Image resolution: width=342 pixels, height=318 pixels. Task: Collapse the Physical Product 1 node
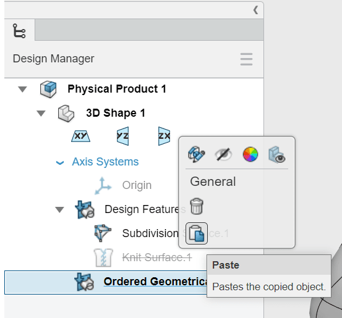point(22,89)
